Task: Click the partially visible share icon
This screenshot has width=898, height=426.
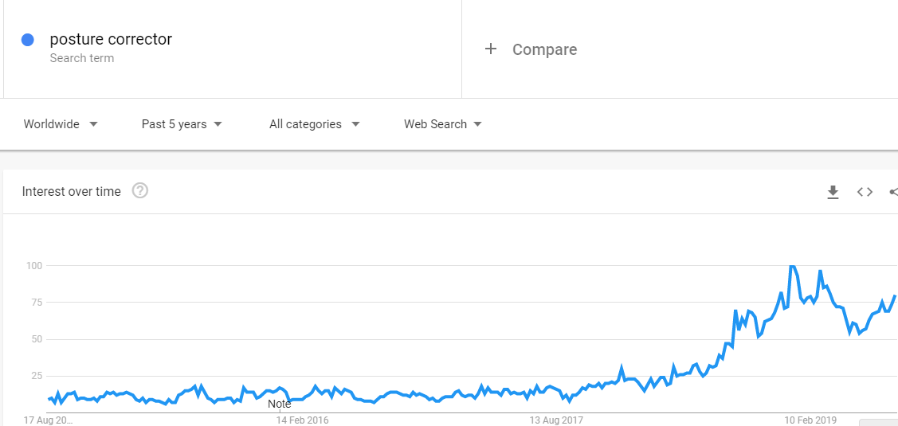Action: click(x=893, y=192)
